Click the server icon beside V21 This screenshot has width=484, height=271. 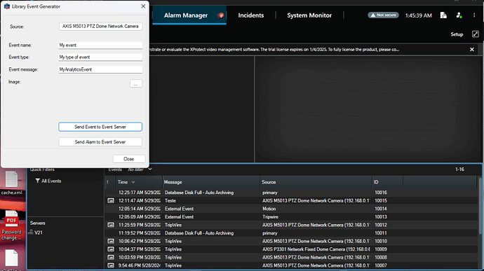coord(31,232)
